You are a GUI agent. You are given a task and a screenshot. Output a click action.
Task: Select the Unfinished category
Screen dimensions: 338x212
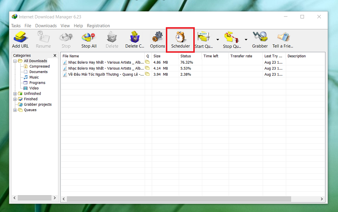32,93
